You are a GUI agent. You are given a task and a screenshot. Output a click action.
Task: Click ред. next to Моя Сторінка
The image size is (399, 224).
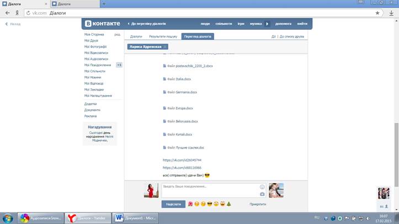(x=118, y=34)
